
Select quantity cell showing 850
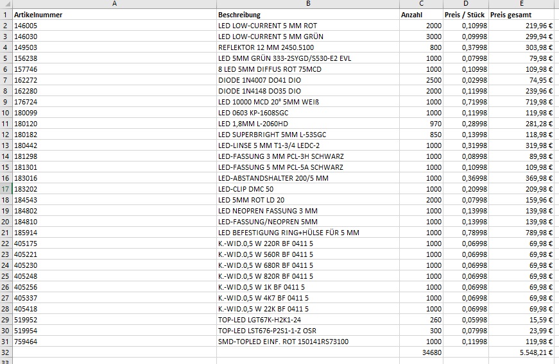point(421,135)
